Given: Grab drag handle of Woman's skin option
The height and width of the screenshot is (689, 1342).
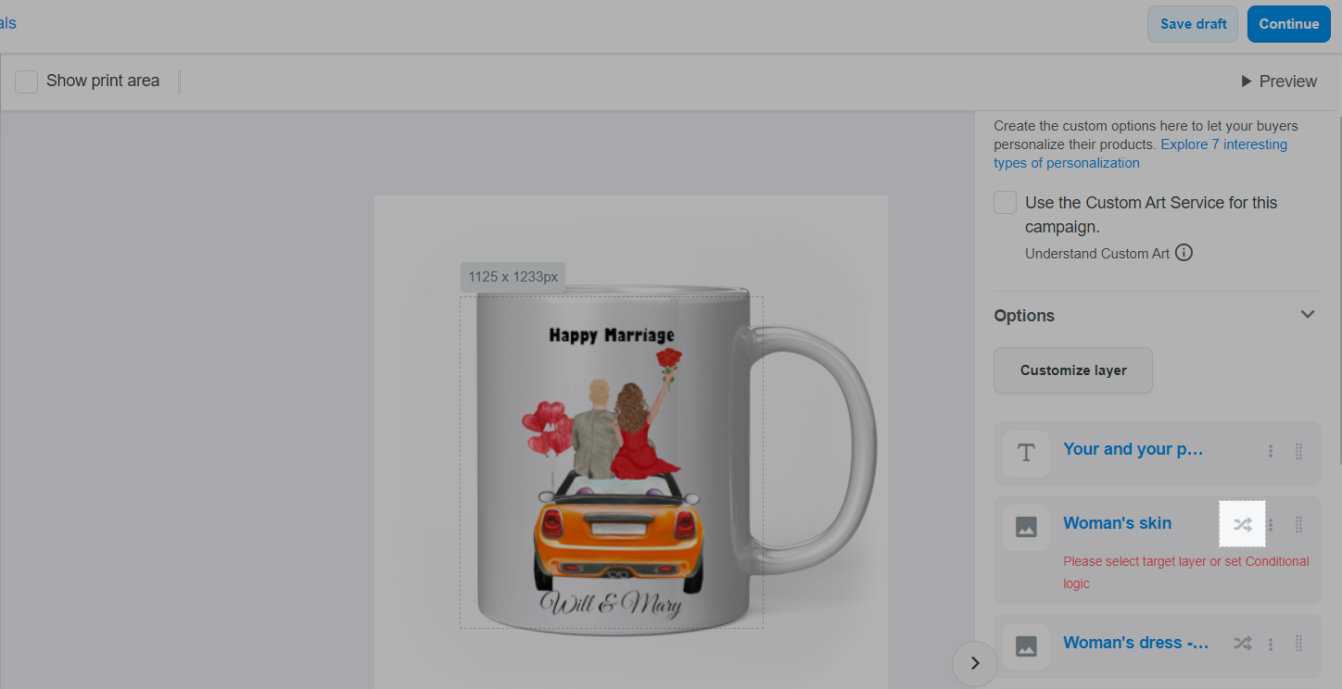Looking at the screenshot, I should coord(1298,525).
